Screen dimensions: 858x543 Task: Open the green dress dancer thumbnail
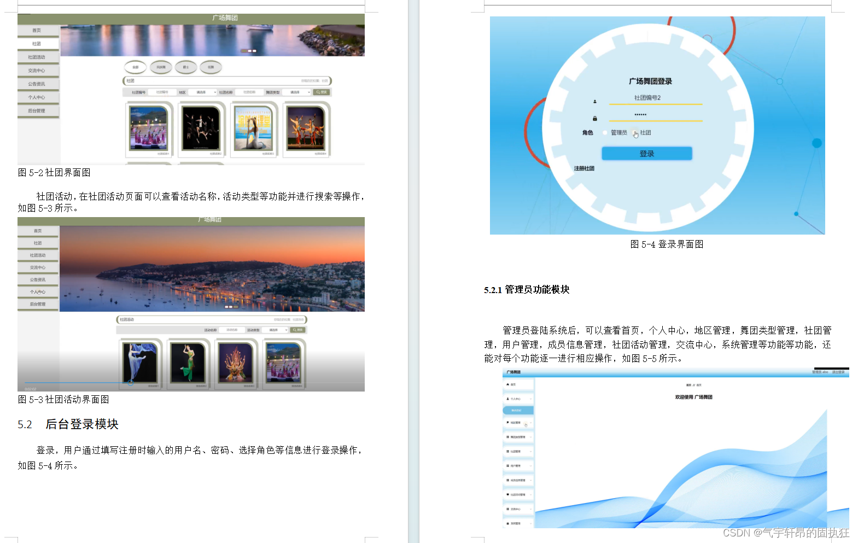click(188, 363)
